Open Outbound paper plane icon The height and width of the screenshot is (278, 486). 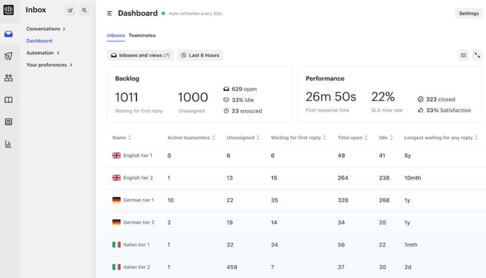(x=9, y=56)
